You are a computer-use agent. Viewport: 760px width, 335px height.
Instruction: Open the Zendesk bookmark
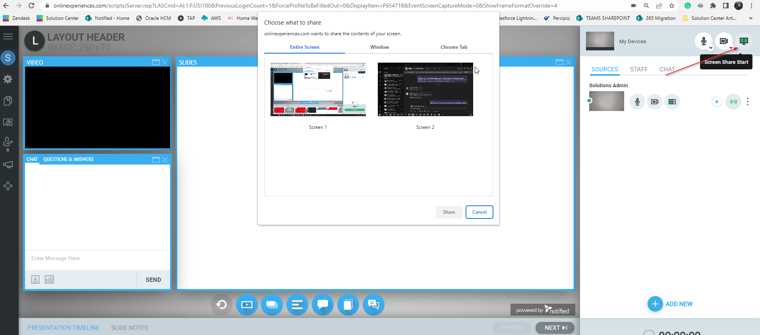click(x=16, y=18)
